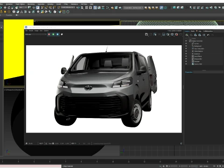Toggle eye visibility for Lens Effects layer
224x168 pixels.
[x=186, y=56]
